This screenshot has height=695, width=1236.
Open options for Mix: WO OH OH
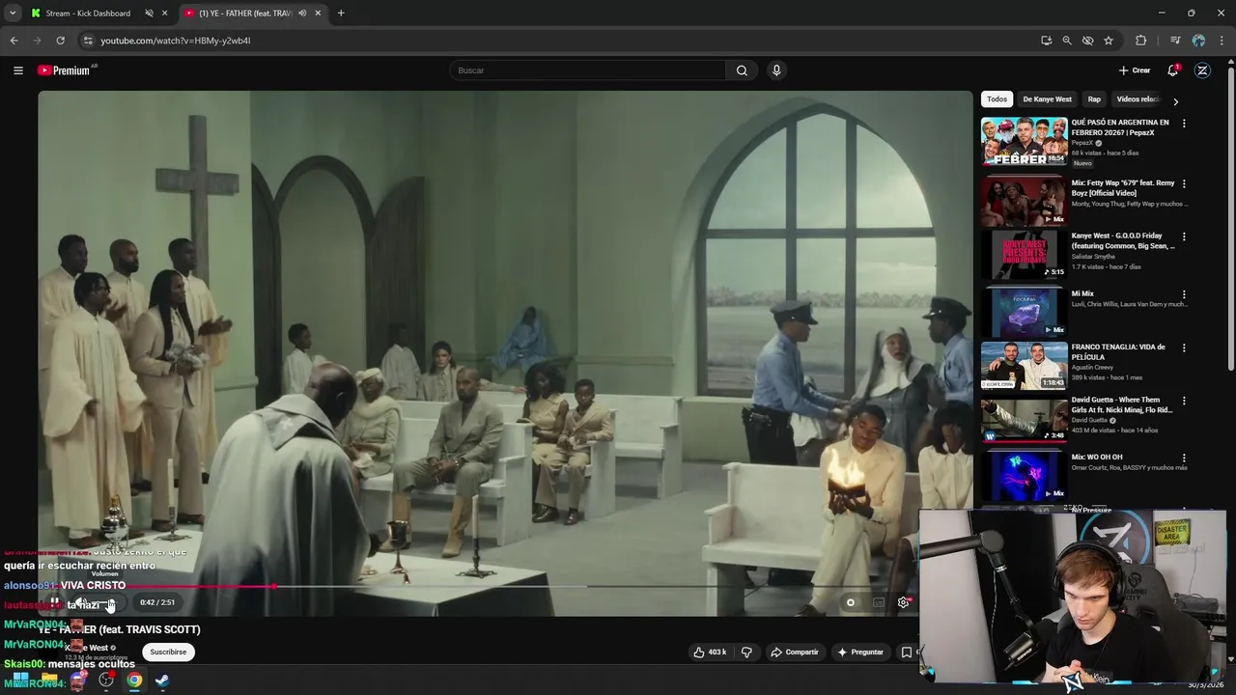(x=1184, y=459)
